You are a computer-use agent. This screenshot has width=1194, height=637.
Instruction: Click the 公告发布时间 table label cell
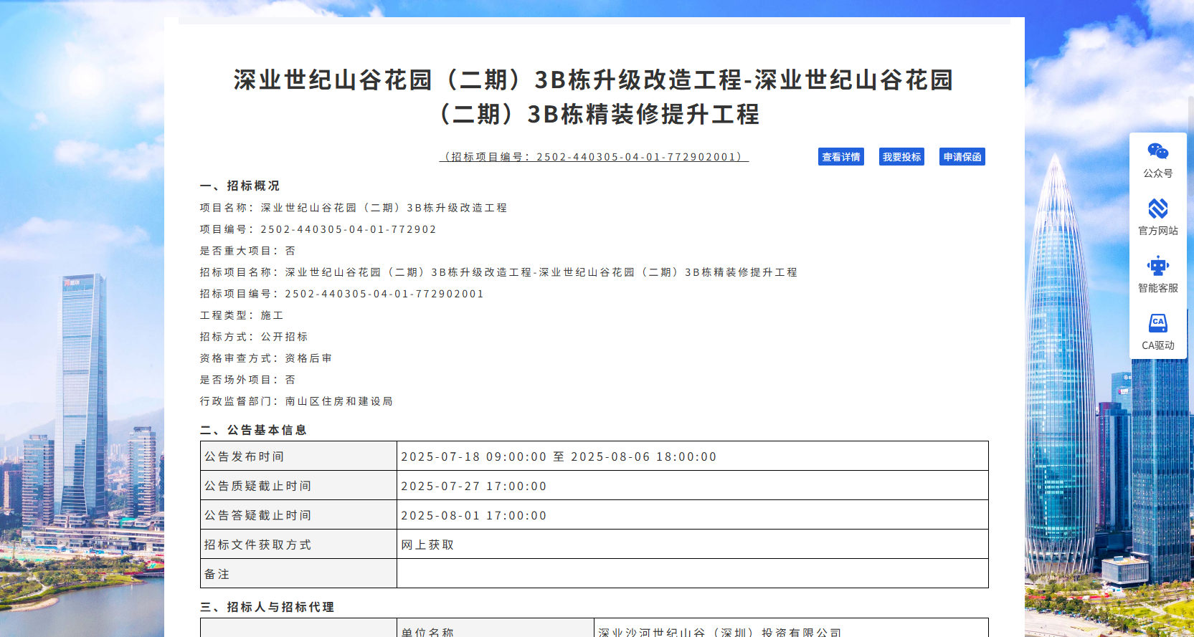298,456
